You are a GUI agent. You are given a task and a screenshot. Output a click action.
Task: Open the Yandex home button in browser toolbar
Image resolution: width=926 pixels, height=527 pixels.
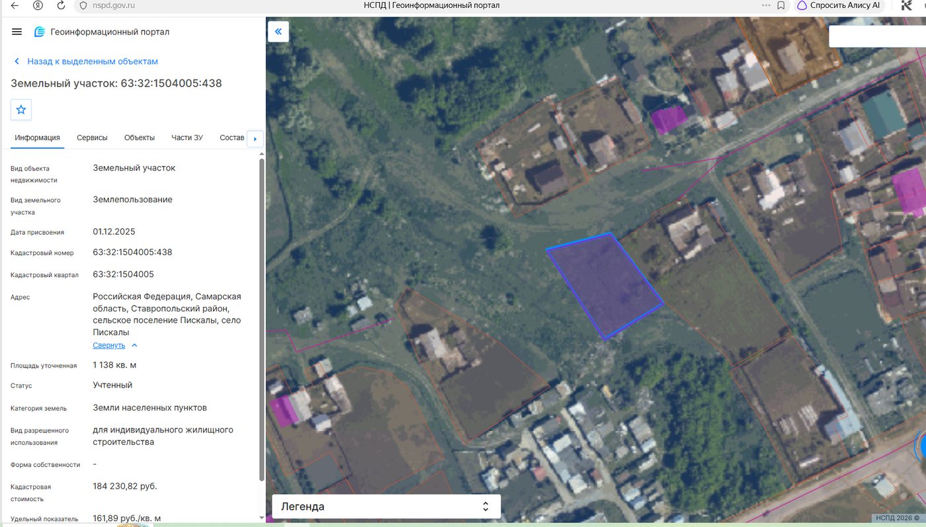coord(38,5)
